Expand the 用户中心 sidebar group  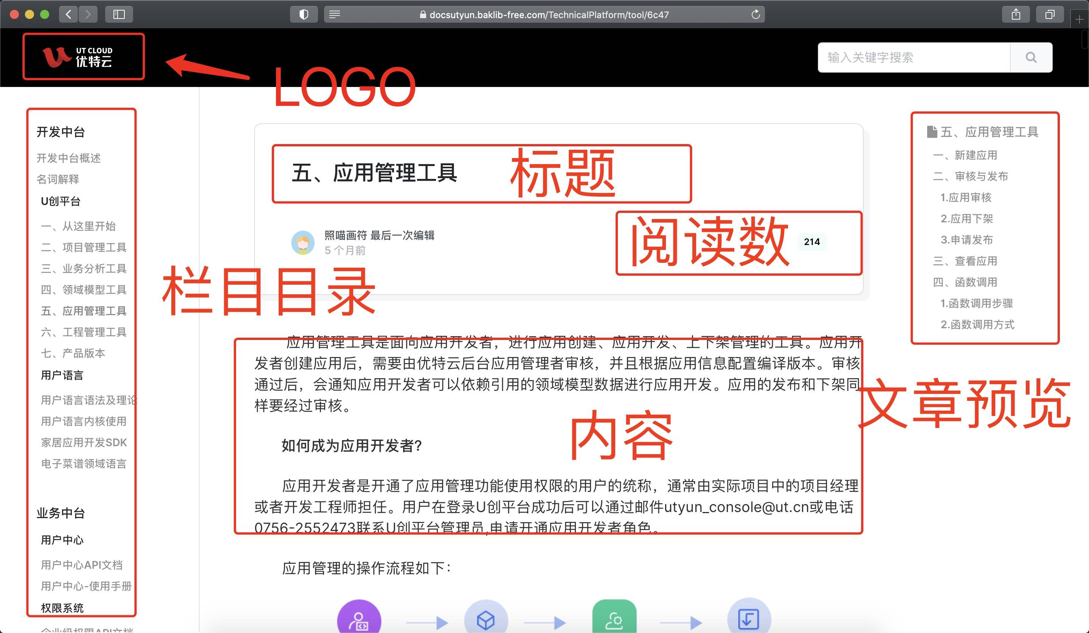tap(62, 540)
